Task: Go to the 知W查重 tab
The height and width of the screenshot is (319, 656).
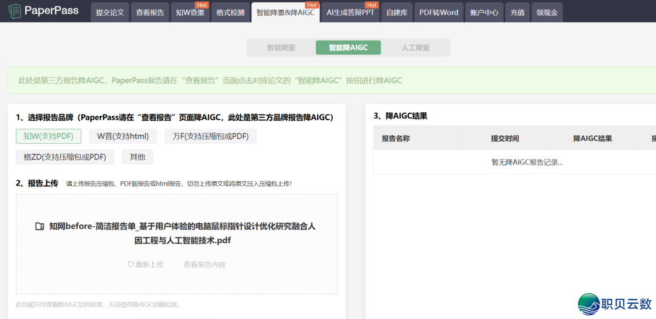Action: (190, 13)
